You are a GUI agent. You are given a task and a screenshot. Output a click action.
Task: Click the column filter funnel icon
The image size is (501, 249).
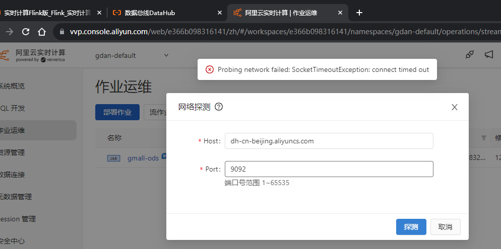(x=484, y=138)
